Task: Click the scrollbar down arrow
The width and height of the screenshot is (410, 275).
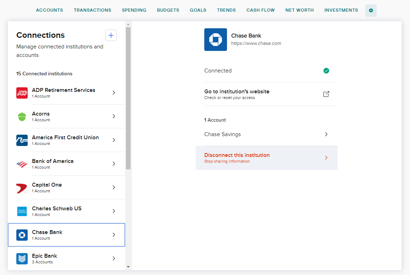Action: tap(128, 267)
